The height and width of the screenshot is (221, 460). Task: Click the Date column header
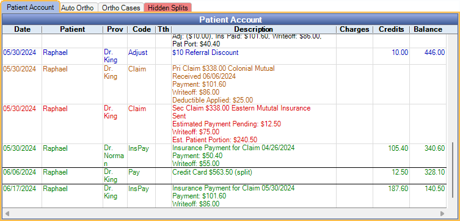(x=22, y=29)
